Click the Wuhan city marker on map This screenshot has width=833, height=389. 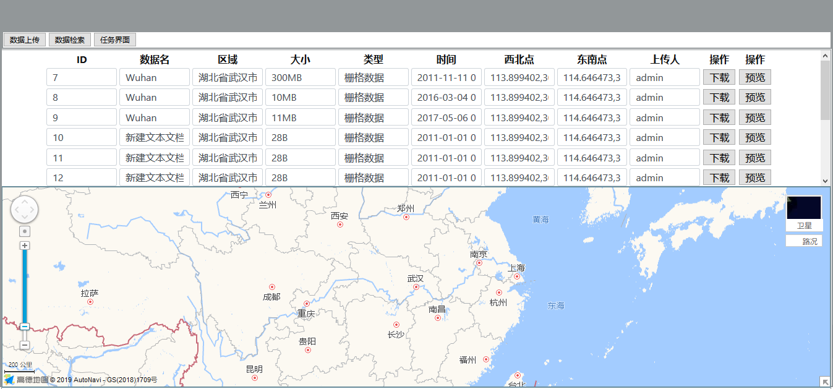416,287
